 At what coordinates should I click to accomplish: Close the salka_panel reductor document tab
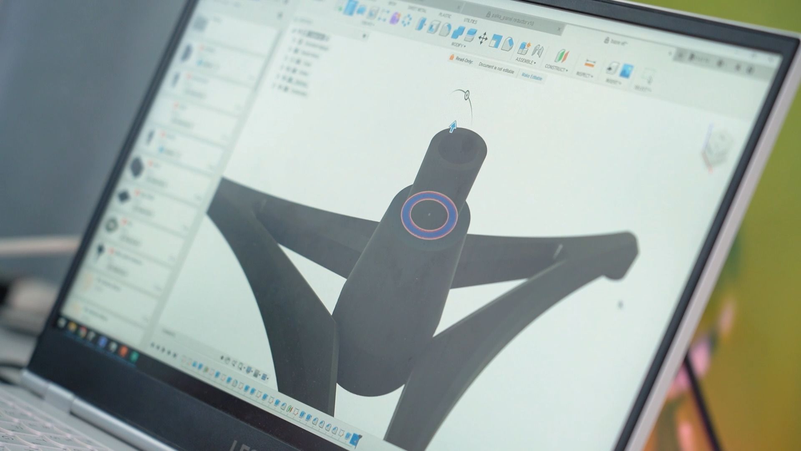coord(559,29)
